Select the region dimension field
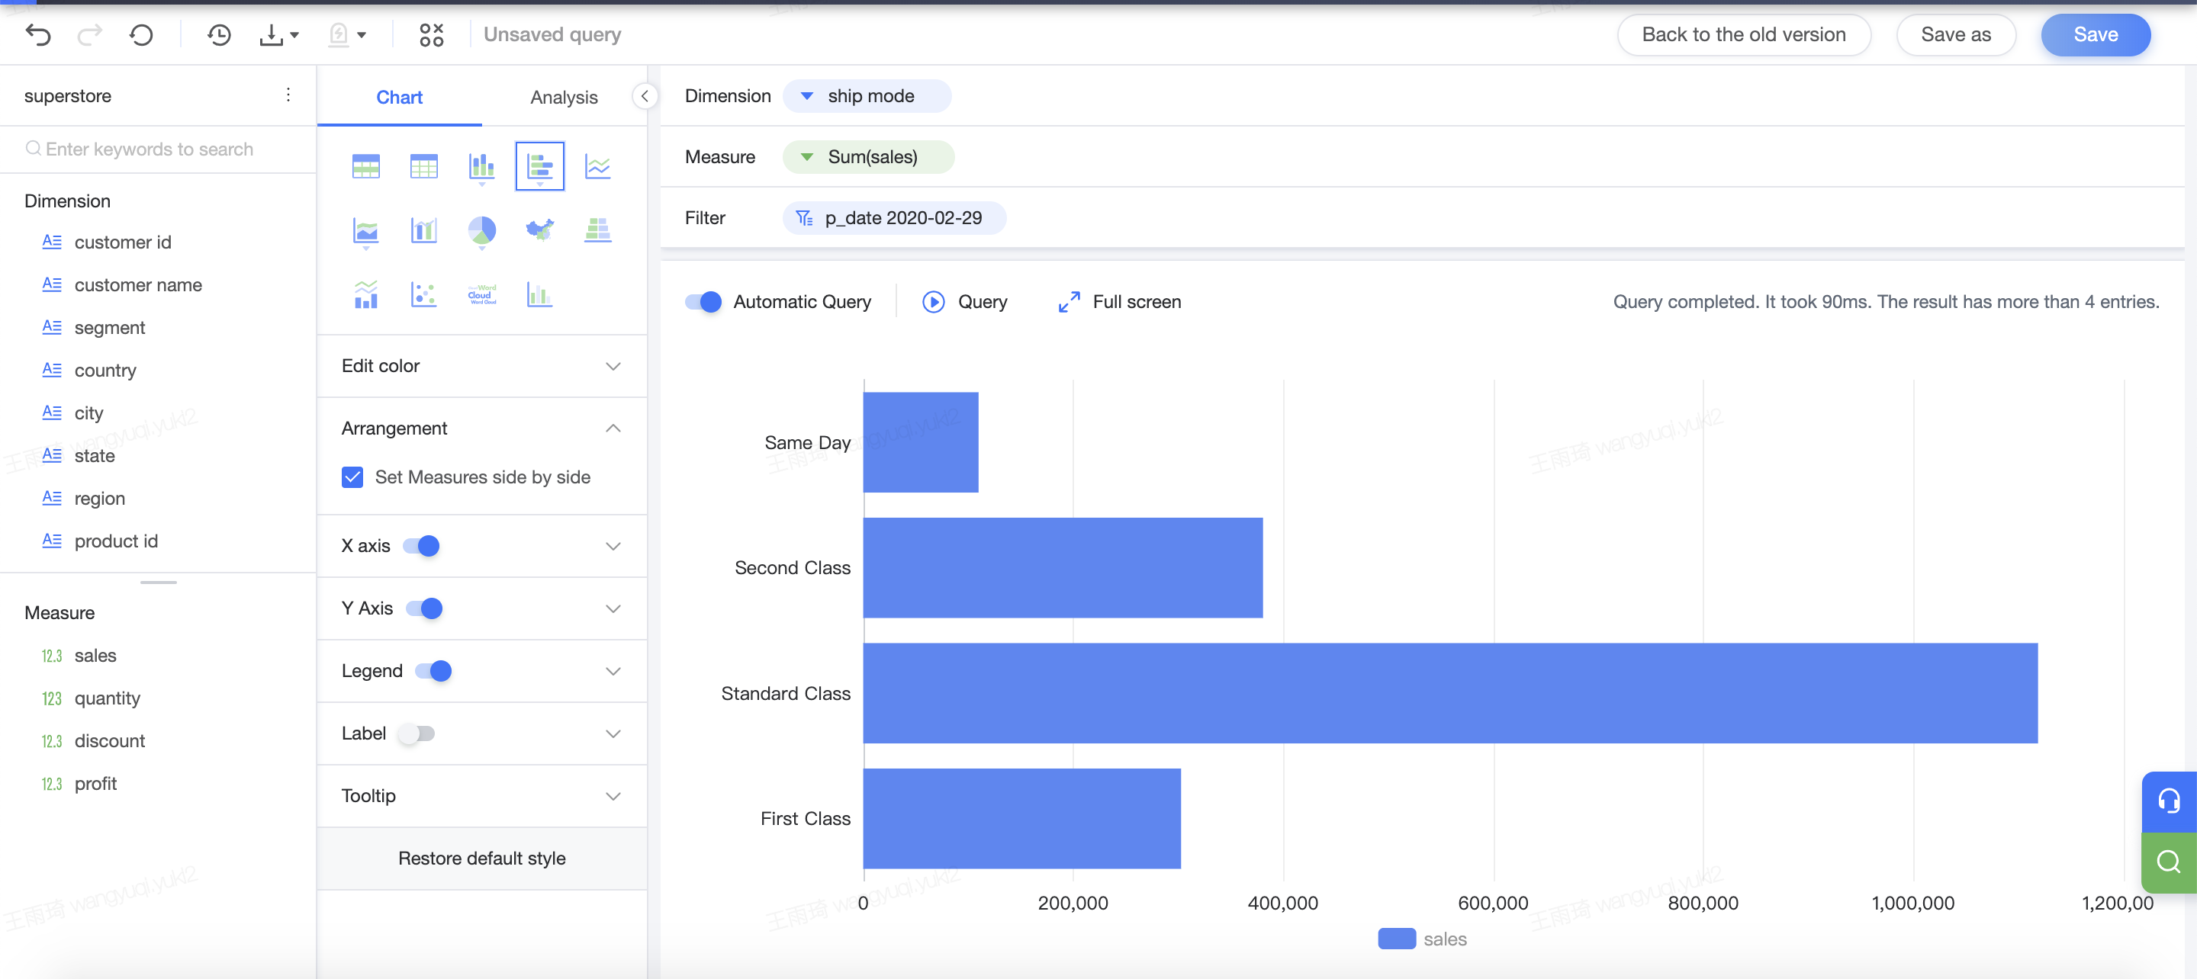The image size is (2197, 979). [99, 498]
